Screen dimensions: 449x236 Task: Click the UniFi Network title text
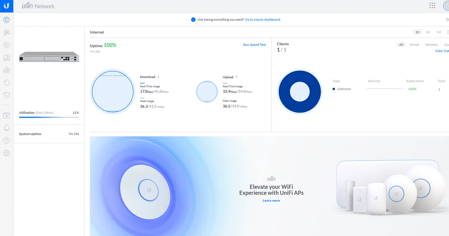38,6
